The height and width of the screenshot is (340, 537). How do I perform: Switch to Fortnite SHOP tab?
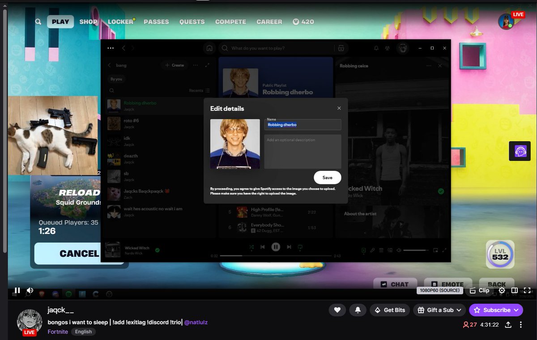(x=88, y=21)
